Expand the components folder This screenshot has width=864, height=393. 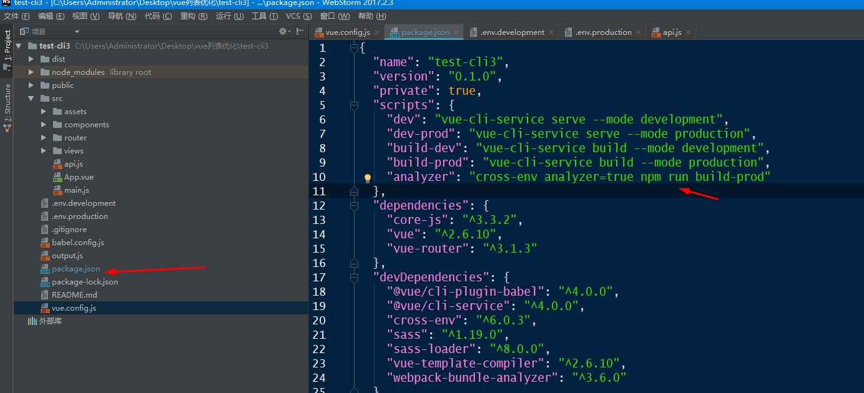(43, 125)
